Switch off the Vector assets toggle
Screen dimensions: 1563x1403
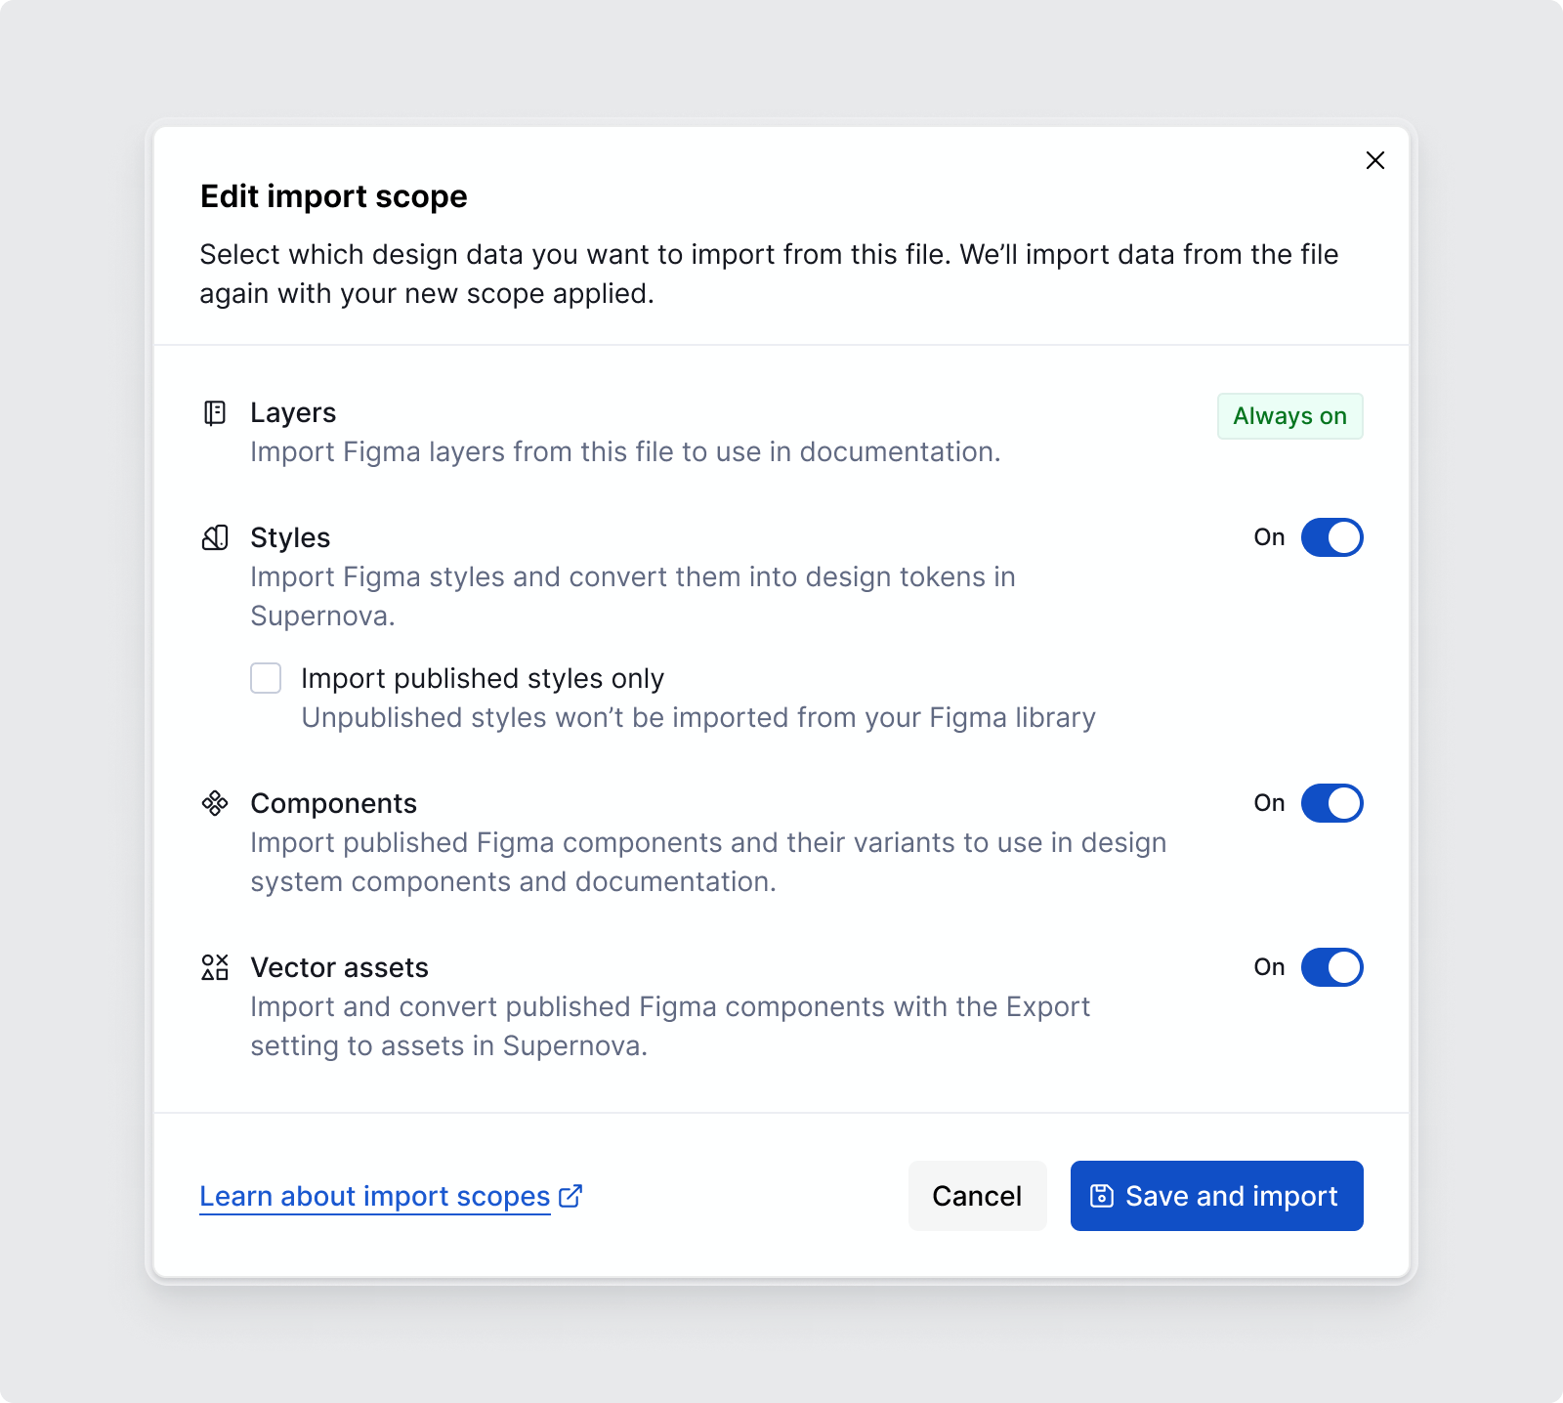1331,967
